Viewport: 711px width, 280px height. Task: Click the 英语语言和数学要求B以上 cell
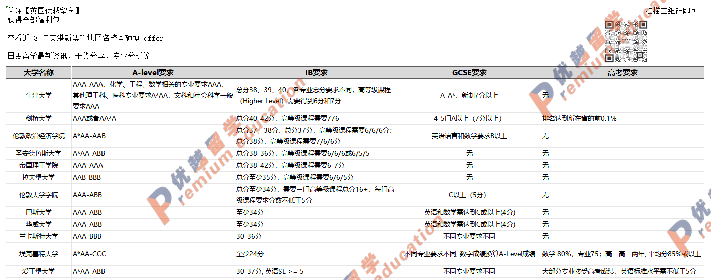[x=469, y=136]
